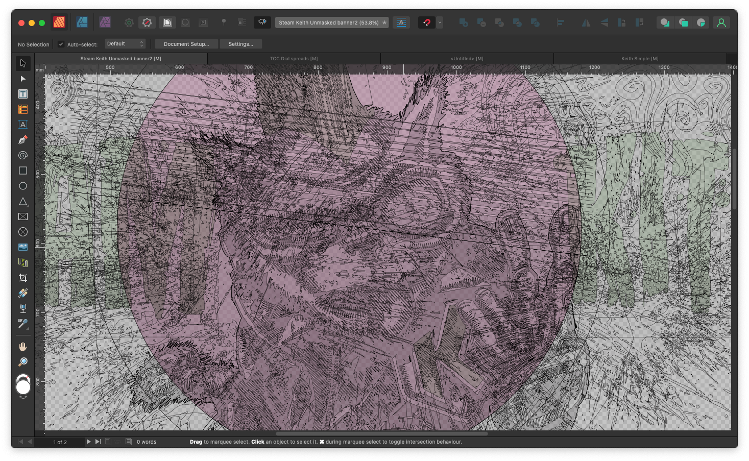749x461 pixels.
Task: Click the Settings button
Action: point(240,44)
